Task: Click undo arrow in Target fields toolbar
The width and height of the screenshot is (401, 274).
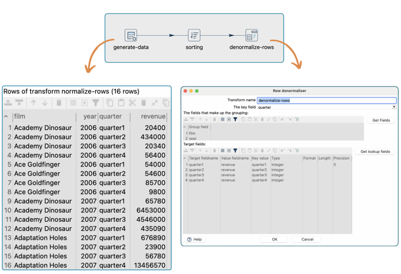Action: [x=282, y=151]
